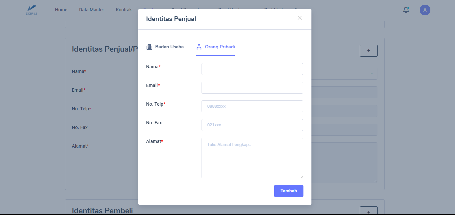Focus the Nama input field
Image resolution: width=455 pixels, height=215 pixels.
point(252,69)
